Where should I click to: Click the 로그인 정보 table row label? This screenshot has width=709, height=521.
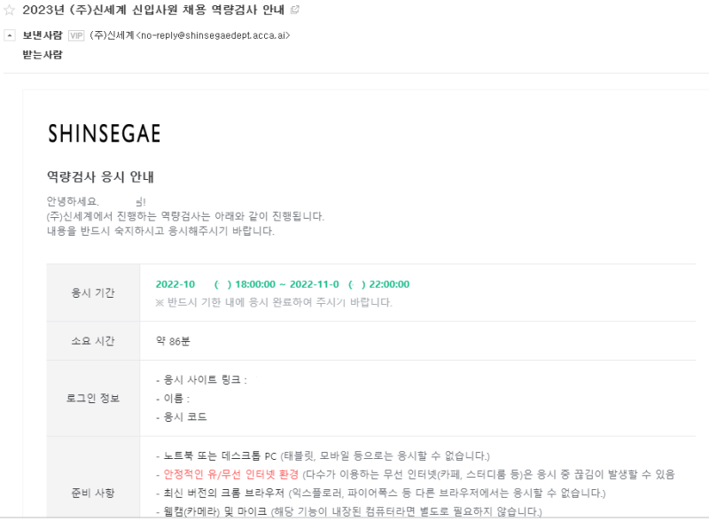tap(93, 399)
